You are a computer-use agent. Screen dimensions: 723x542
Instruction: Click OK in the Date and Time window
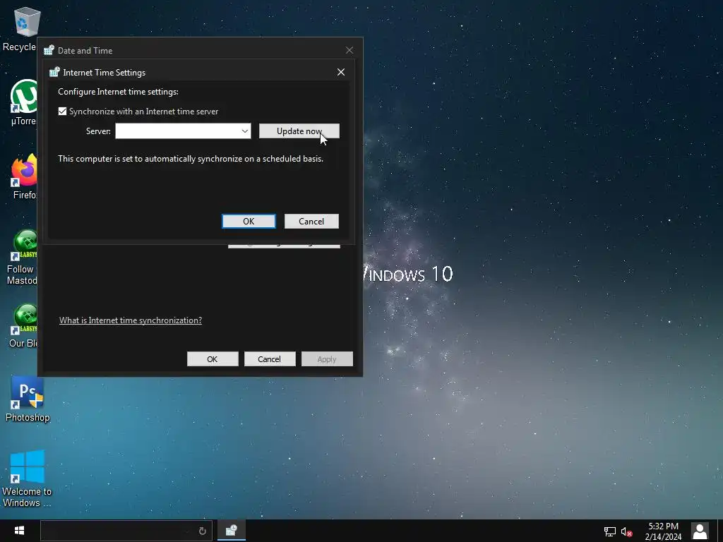click(213, 359)
